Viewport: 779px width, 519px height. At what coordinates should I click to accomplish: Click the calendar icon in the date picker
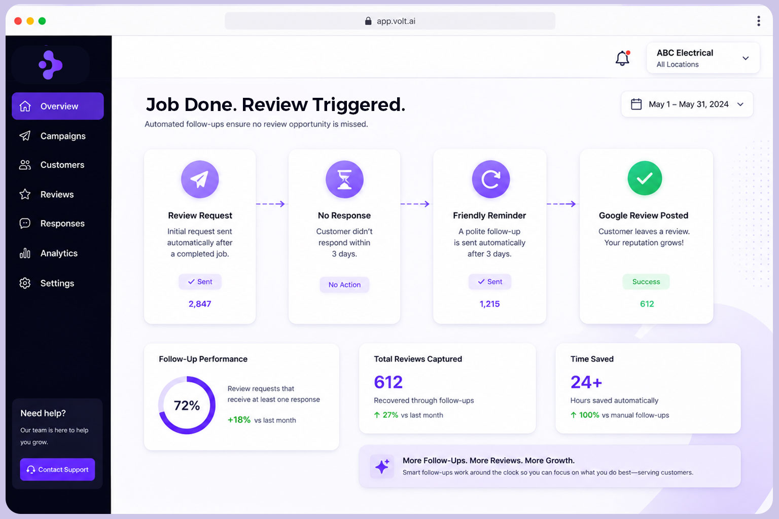[x=636, y=104]
